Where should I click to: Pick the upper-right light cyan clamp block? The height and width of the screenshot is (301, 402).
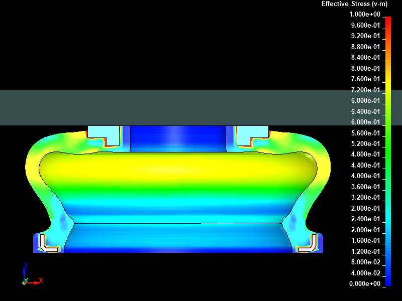pos(252,133)
